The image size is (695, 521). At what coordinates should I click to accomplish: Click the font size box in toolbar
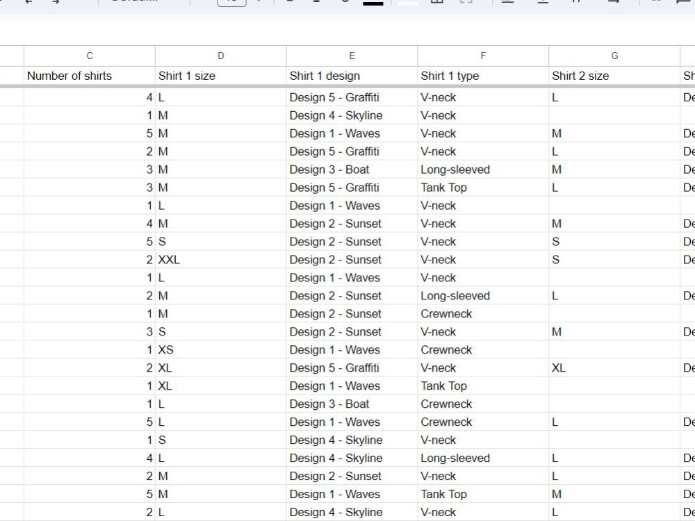tap(232, 2)
